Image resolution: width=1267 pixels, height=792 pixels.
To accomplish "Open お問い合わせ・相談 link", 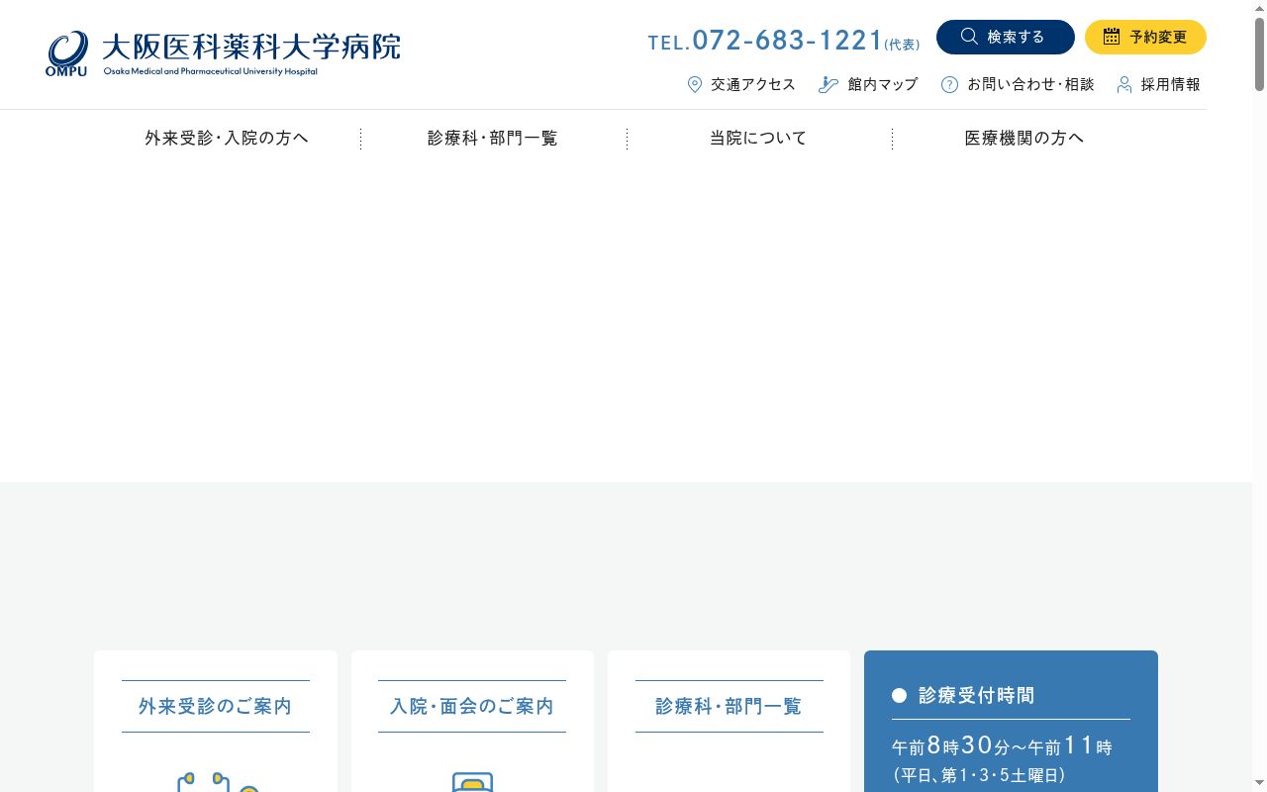I will coord(1030,85).
